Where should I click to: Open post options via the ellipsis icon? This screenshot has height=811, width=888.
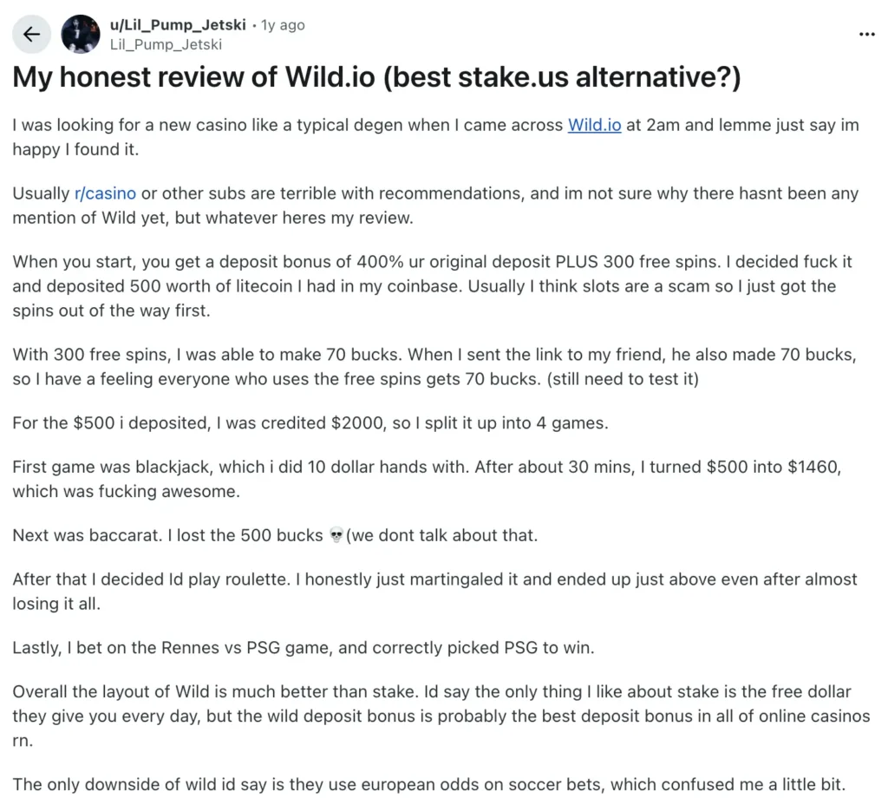(866, 34)
